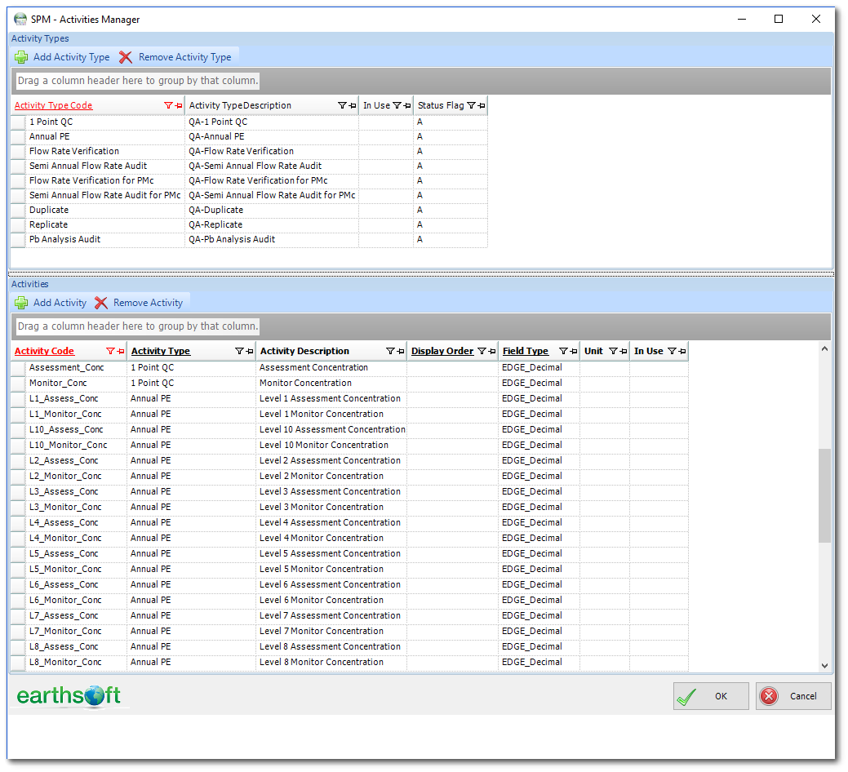Click the red X Remove Activity icon
Screen dimensions: 848x772
[x=101, y=303]
